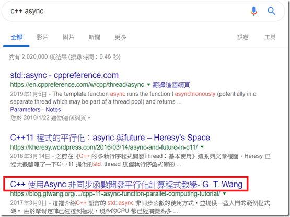Screen dimensions: 290x217
Task: Click the en.cppreference.com green URL text
Action: coord(77,85)
